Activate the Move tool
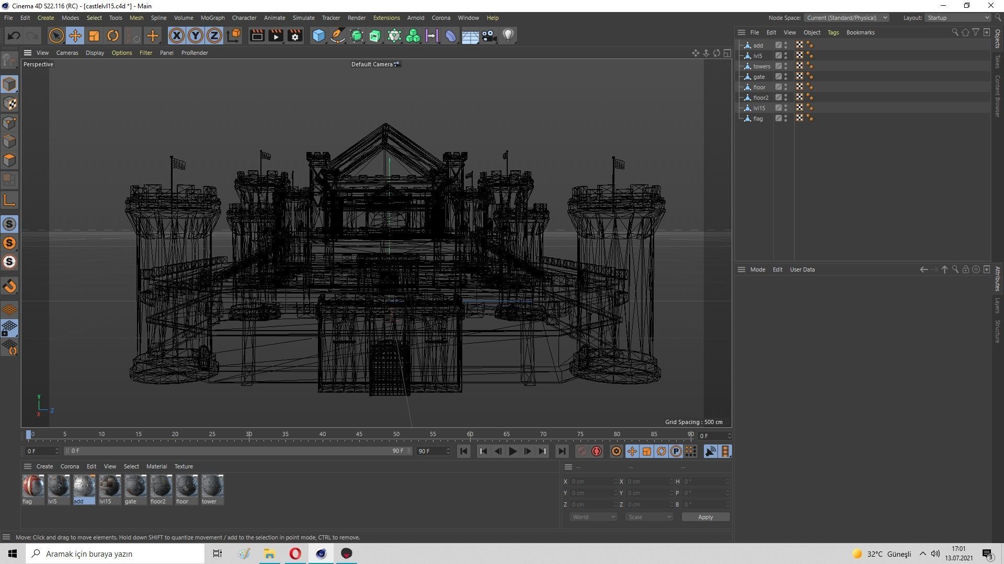Screen dimensions: 1004x564 pos(75,36)
